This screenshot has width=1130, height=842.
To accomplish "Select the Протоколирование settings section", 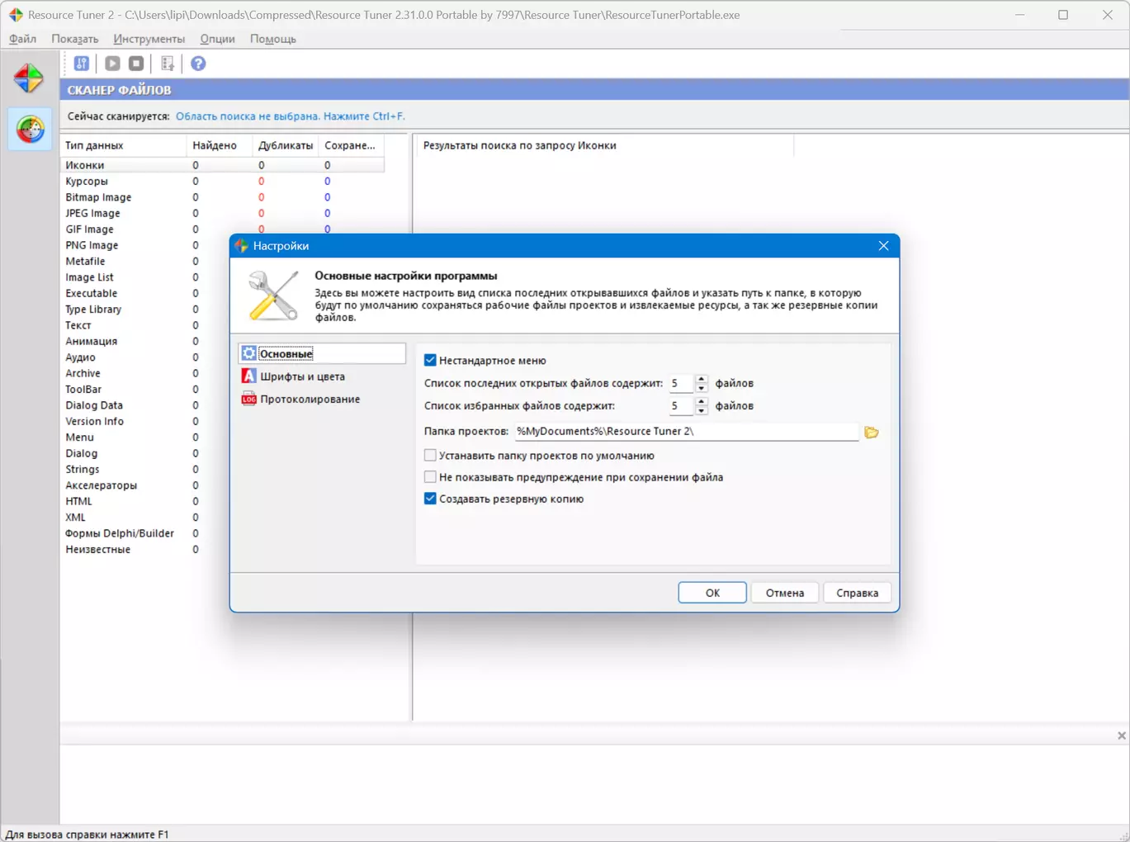I will [x=310, y=399].
